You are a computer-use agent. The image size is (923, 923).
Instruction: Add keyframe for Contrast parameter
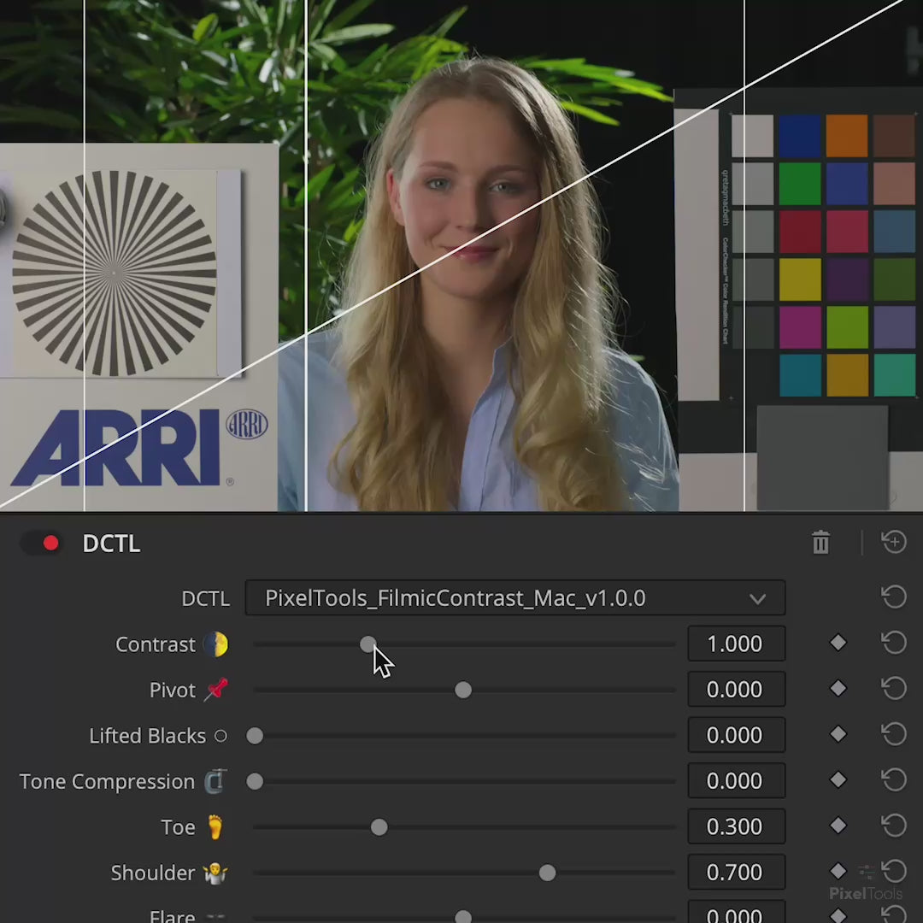838,643
